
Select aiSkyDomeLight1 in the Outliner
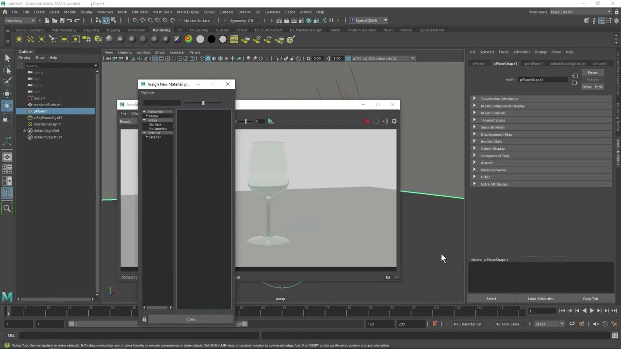(47, 118)
